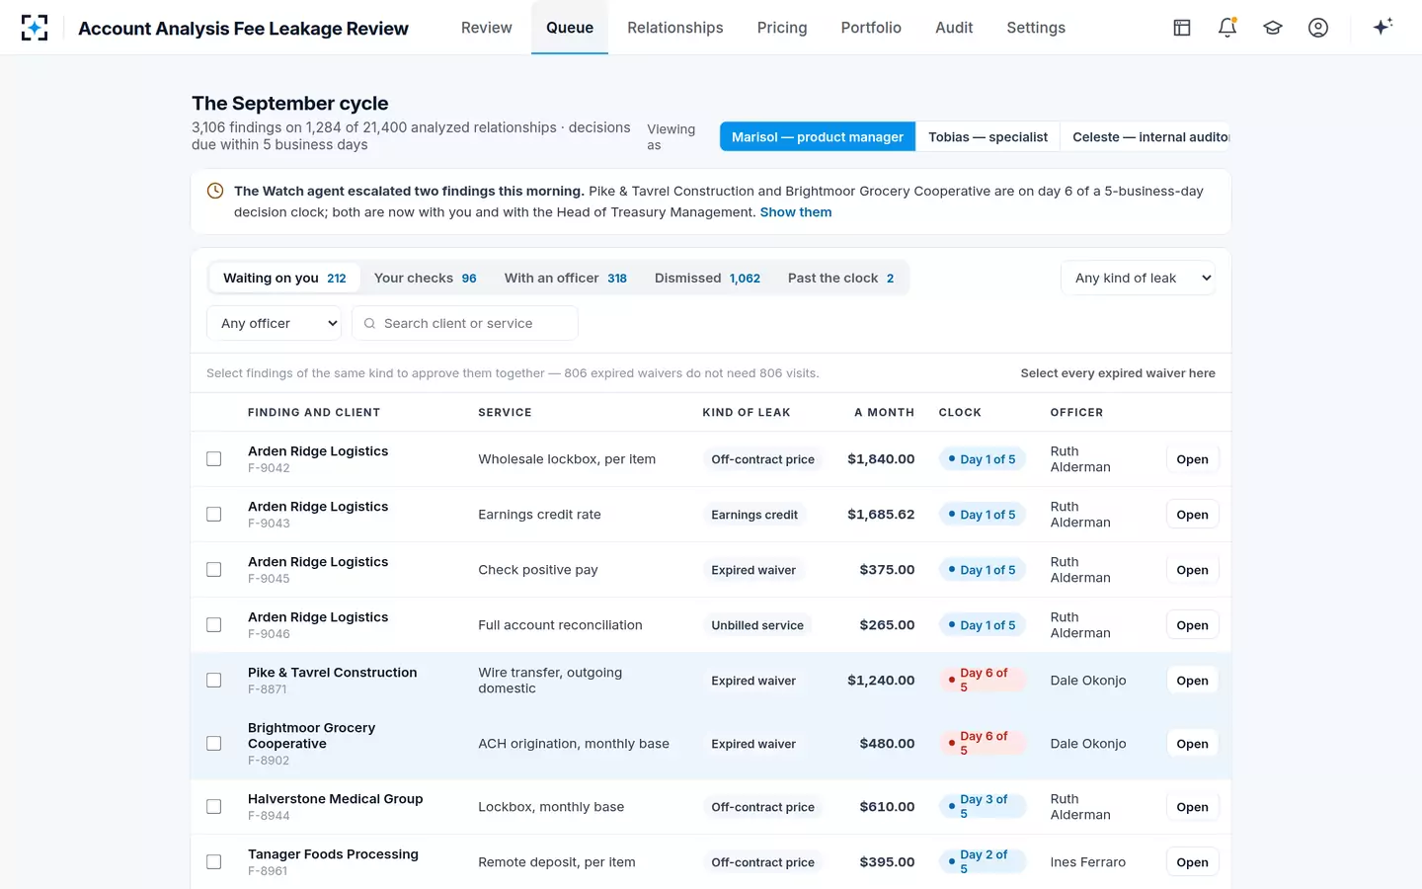1422x889 pixels.
Task: Open finding F-8871 Pike & Tavrel
Action: pos(1192,681)
